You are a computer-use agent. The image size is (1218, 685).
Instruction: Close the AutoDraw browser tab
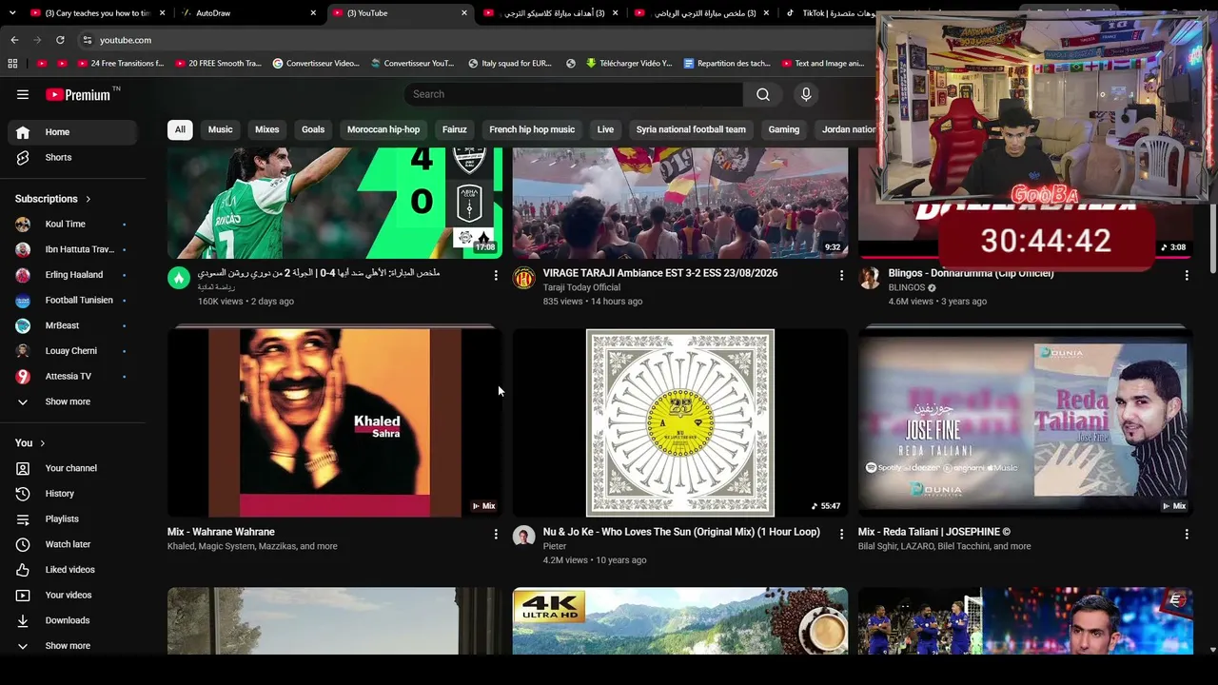tap(313, 13)
